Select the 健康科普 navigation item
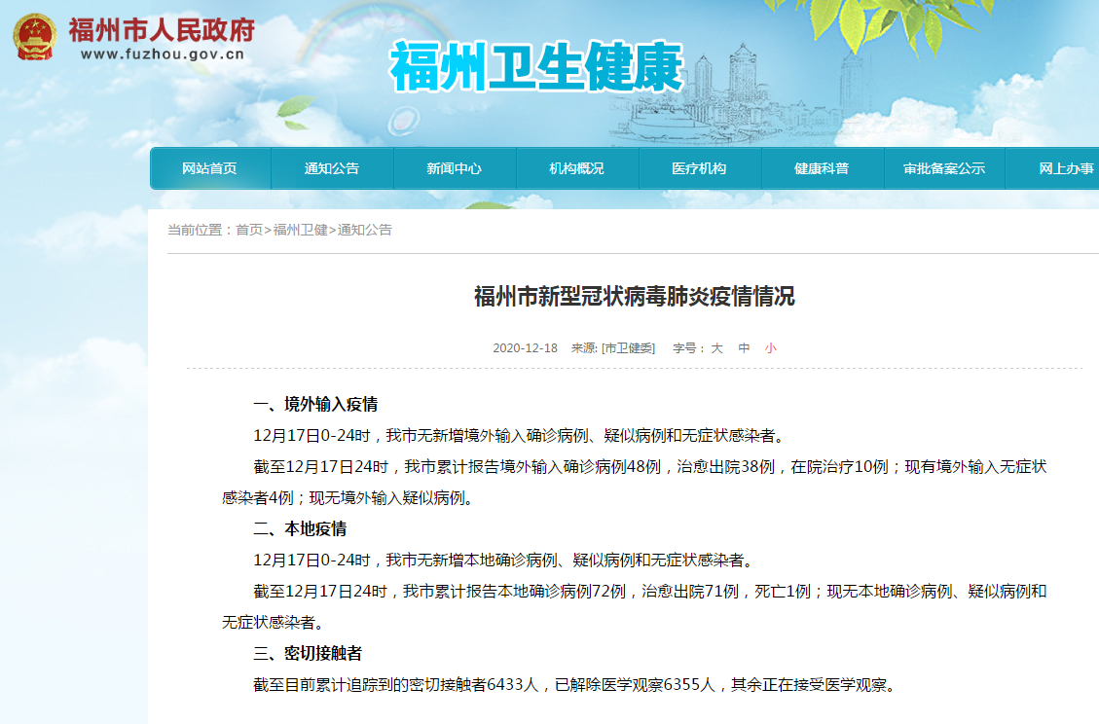The width and height of the screenshot is (1099, 724). (822, 168)
